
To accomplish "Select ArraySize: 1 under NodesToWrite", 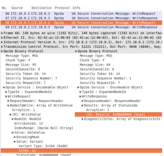I will click(23, 110).
